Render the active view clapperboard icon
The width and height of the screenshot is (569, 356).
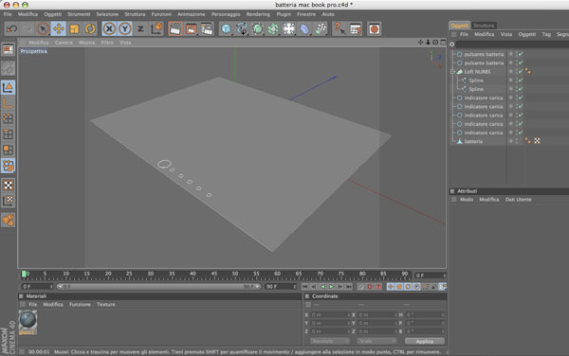coord(175,28)
